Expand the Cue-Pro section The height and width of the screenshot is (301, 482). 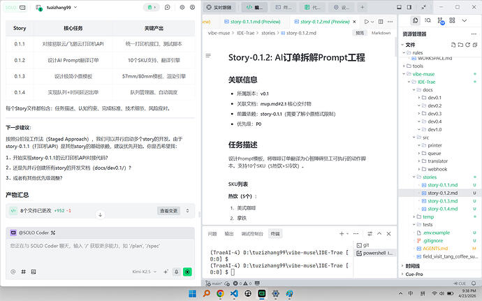tap(414, 274)
